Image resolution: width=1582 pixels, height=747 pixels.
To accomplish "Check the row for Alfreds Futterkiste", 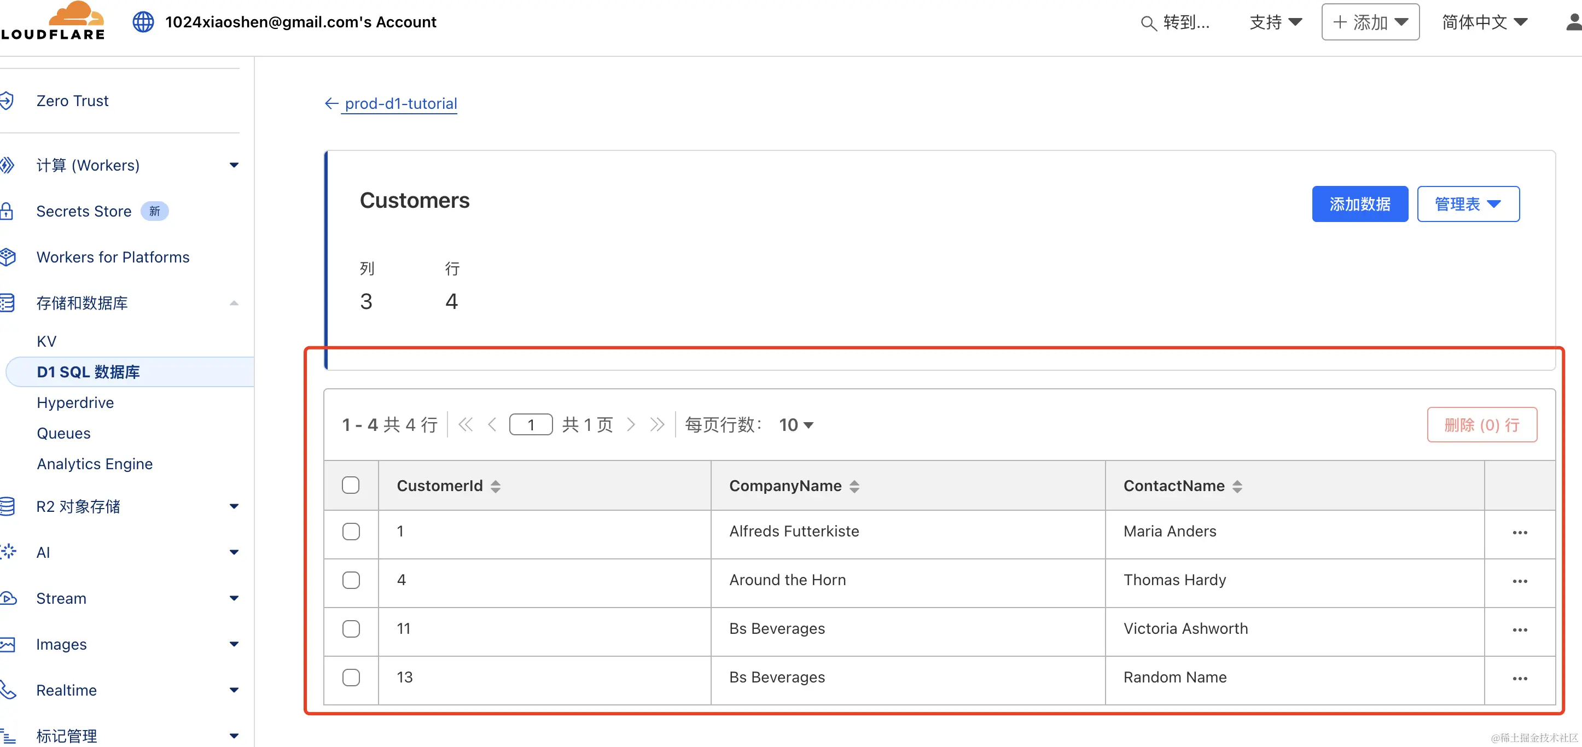I will [x=351, y=532].
